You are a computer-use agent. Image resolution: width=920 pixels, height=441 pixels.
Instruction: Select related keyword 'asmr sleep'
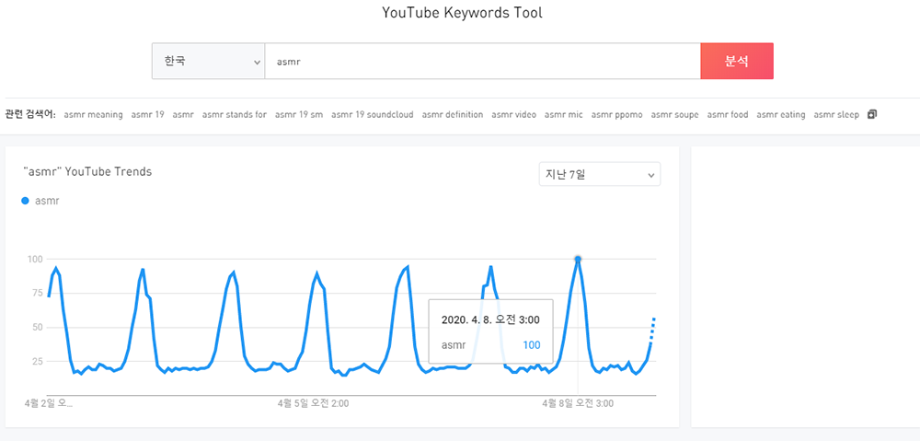(836, 114)
